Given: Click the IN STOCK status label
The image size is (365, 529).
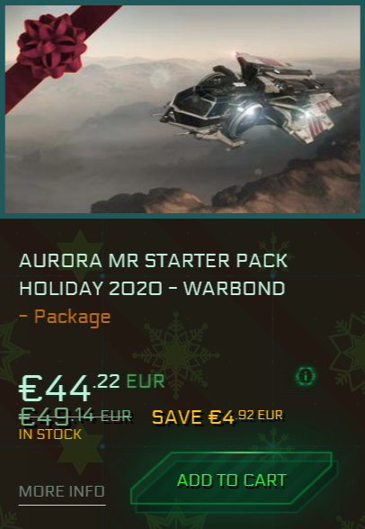Looking at the screenshot, I should coord(50,435).
